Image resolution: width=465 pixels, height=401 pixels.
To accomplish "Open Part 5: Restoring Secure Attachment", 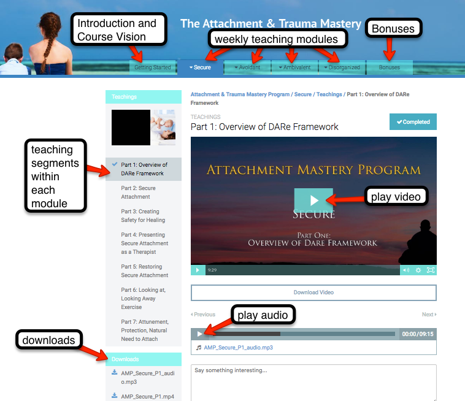I will pyautogui.click(x=144, y=271).
